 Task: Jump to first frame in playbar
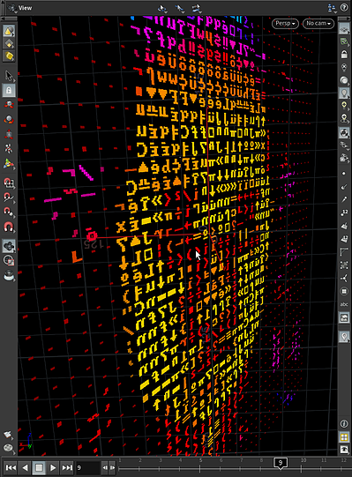tap(11, 467)
